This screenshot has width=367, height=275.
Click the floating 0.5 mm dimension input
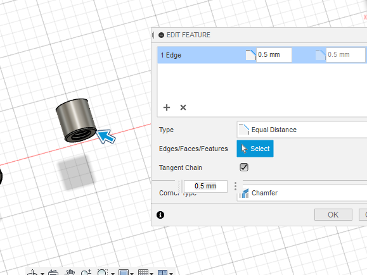(205, 186)
